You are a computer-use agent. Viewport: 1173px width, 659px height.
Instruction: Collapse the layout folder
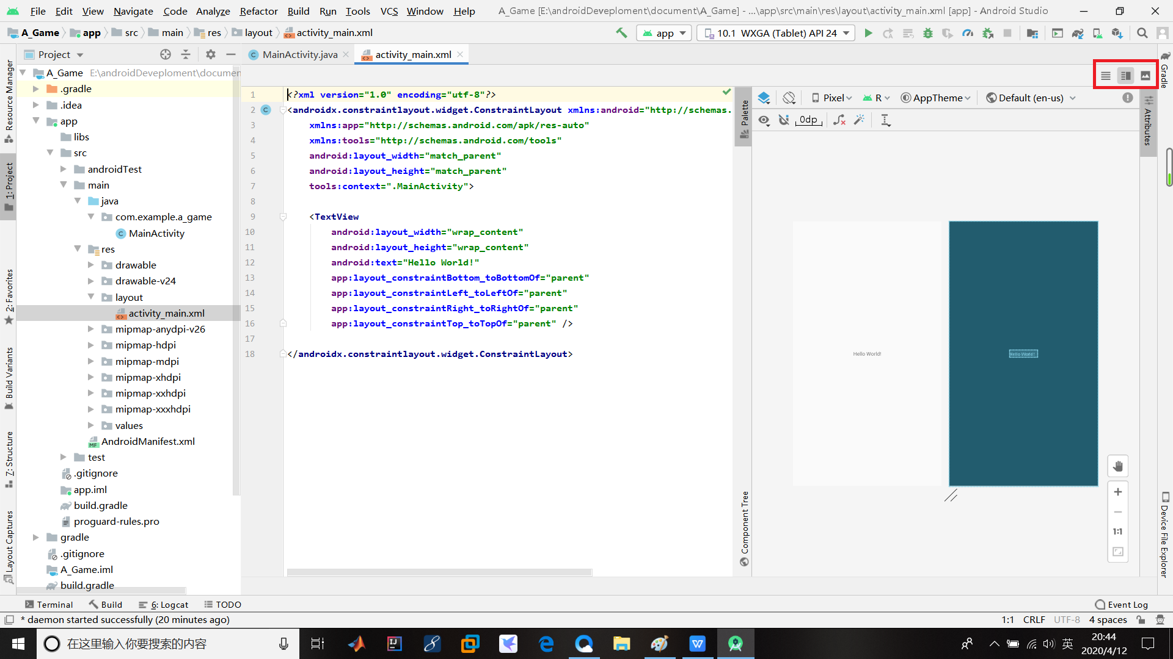(90, 297)
